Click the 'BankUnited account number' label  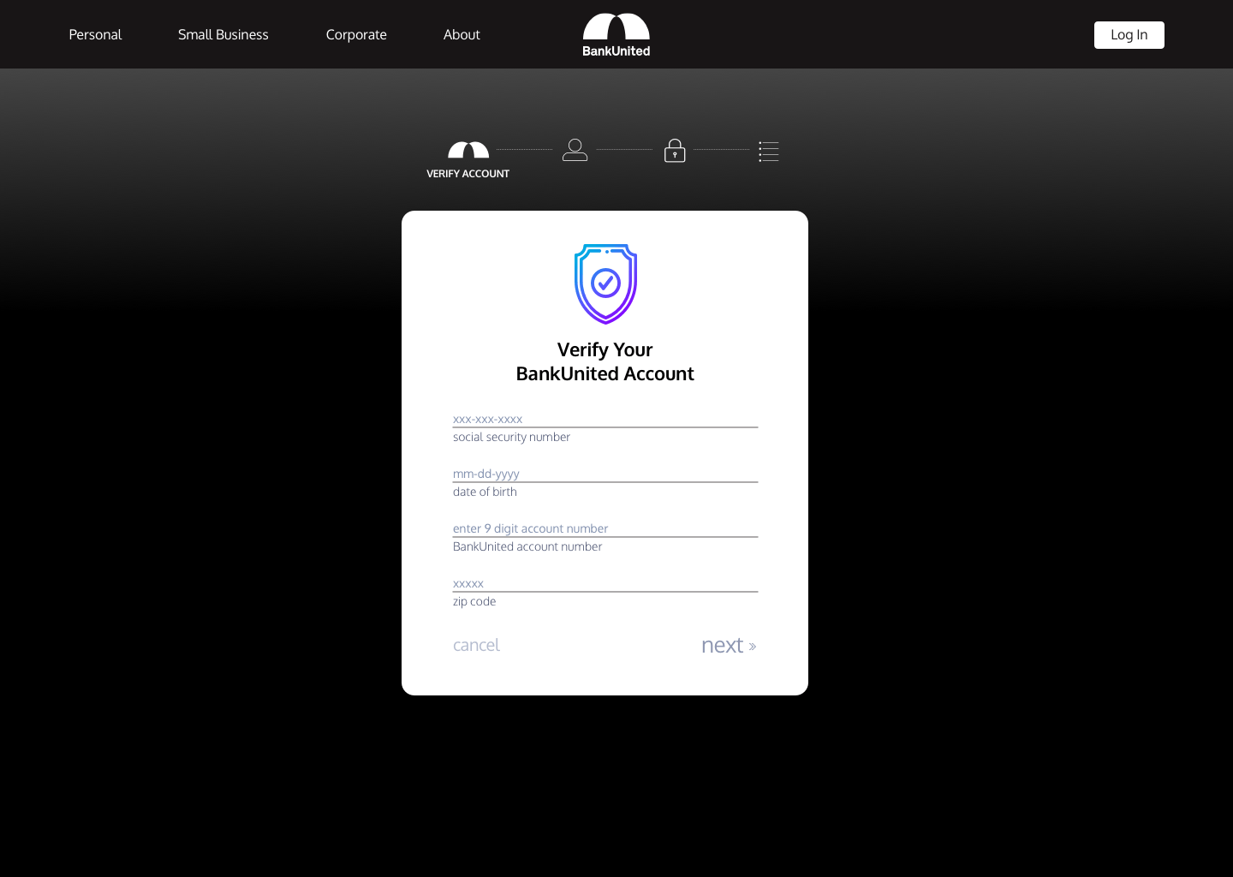tap(527, 546)
